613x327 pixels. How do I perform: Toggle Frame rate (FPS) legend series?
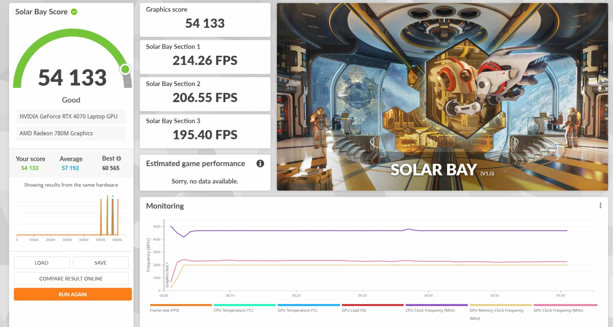[165, 310]
